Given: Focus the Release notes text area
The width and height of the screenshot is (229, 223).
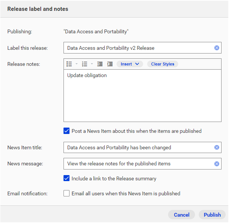Looking at the screenshot, I should 142,96.
